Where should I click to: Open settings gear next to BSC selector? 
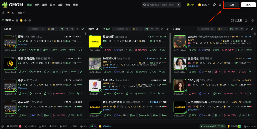click(x=220, y=5)
